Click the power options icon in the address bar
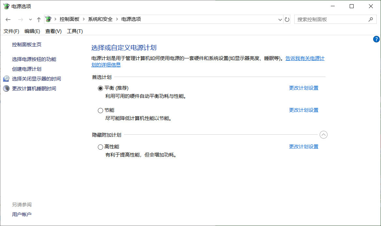Image resolution: width=381 pixels, height=226 pixels. [x=48, y=19]
